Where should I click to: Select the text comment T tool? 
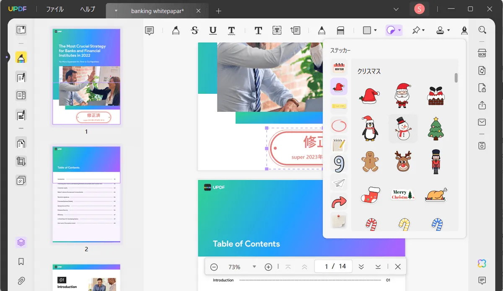[x=258, y=30]
